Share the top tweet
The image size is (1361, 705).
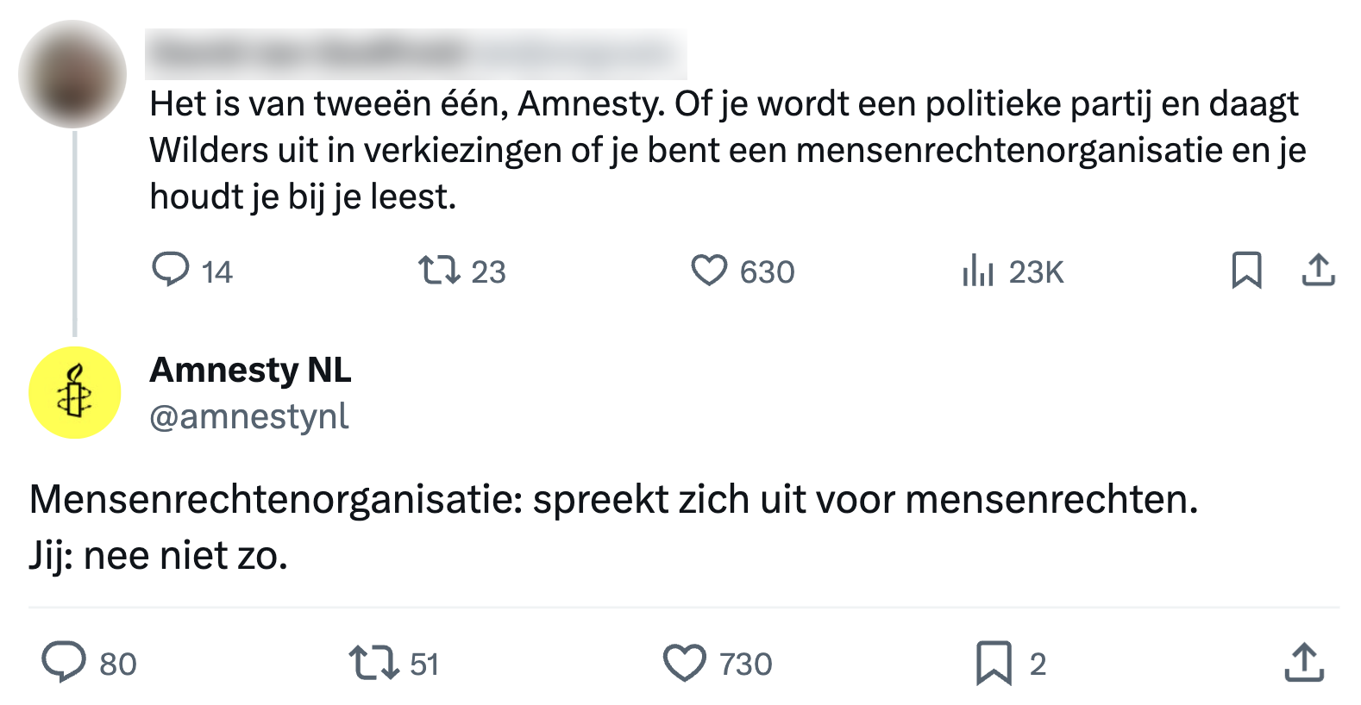1318,271
